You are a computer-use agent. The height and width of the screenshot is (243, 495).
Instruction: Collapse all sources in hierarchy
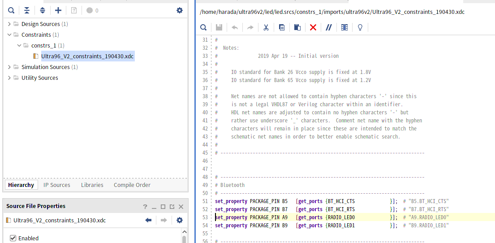coord(27,10)
